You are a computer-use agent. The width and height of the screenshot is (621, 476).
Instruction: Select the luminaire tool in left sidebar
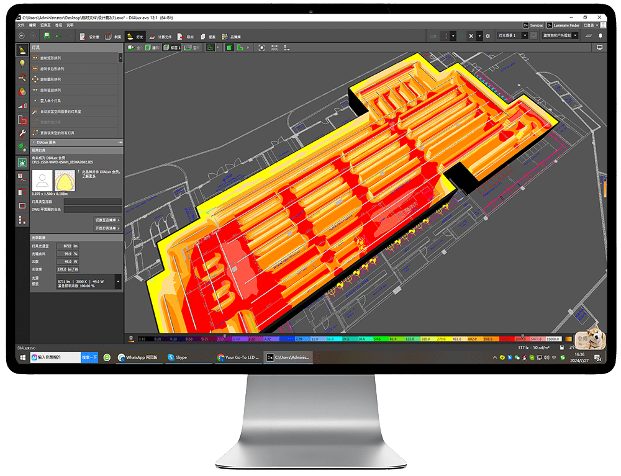tap(22, 49)
